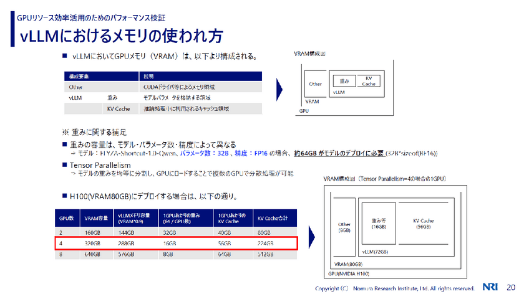
Task: Click the KV Cache box in the top diagram
Action: [369, 81]
